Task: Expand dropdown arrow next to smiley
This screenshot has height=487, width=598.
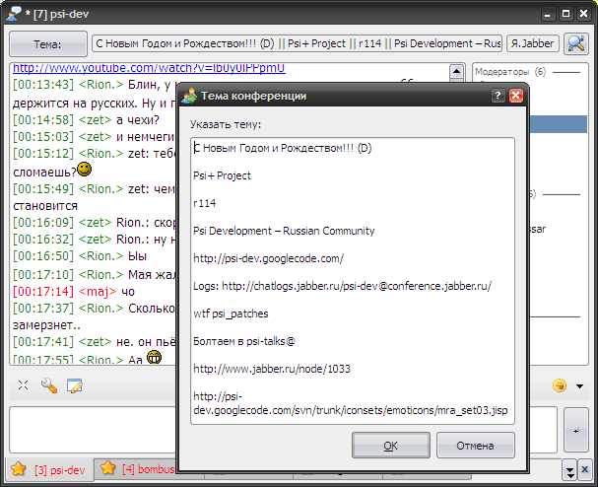Action: [579, 385]
